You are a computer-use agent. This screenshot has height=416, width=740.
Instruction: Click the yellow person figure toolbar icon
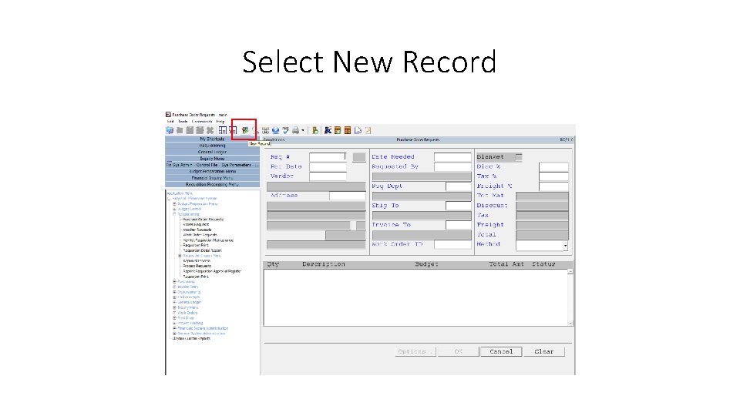tap(315, 130)
